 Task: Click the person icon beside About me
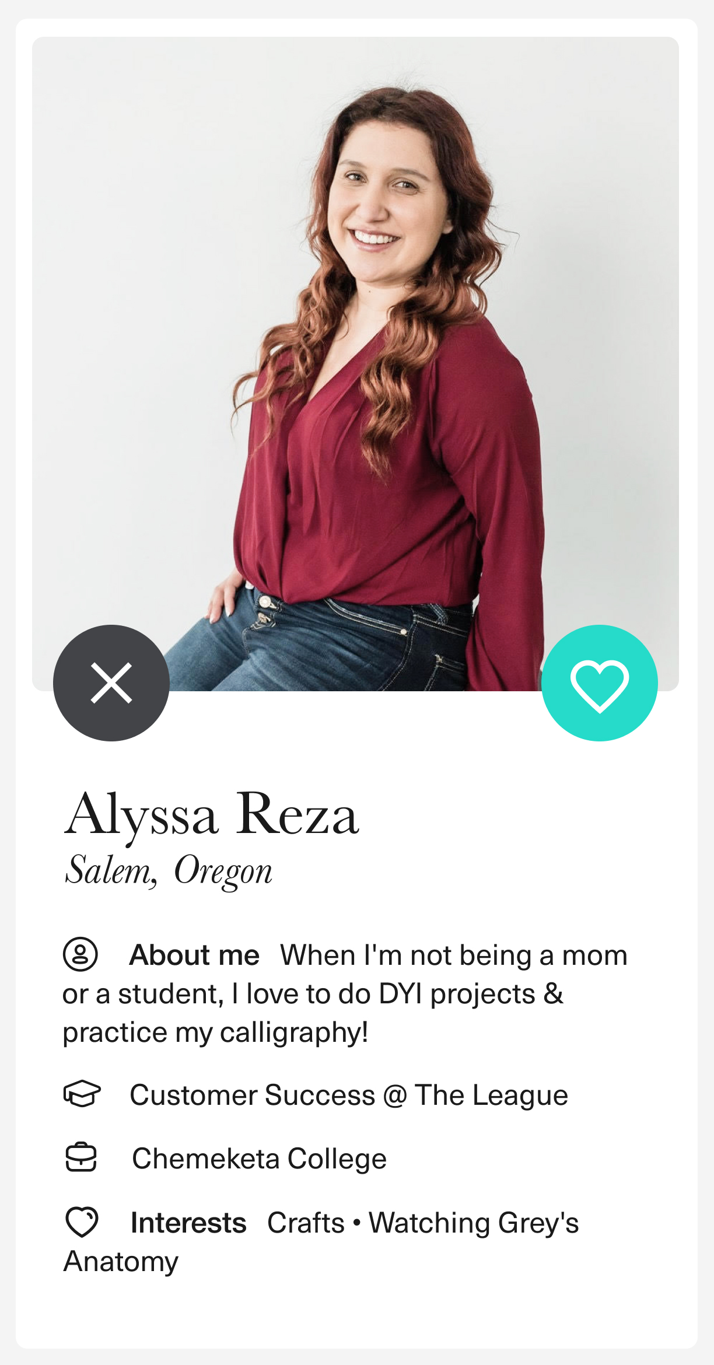[x=80, y=954]
